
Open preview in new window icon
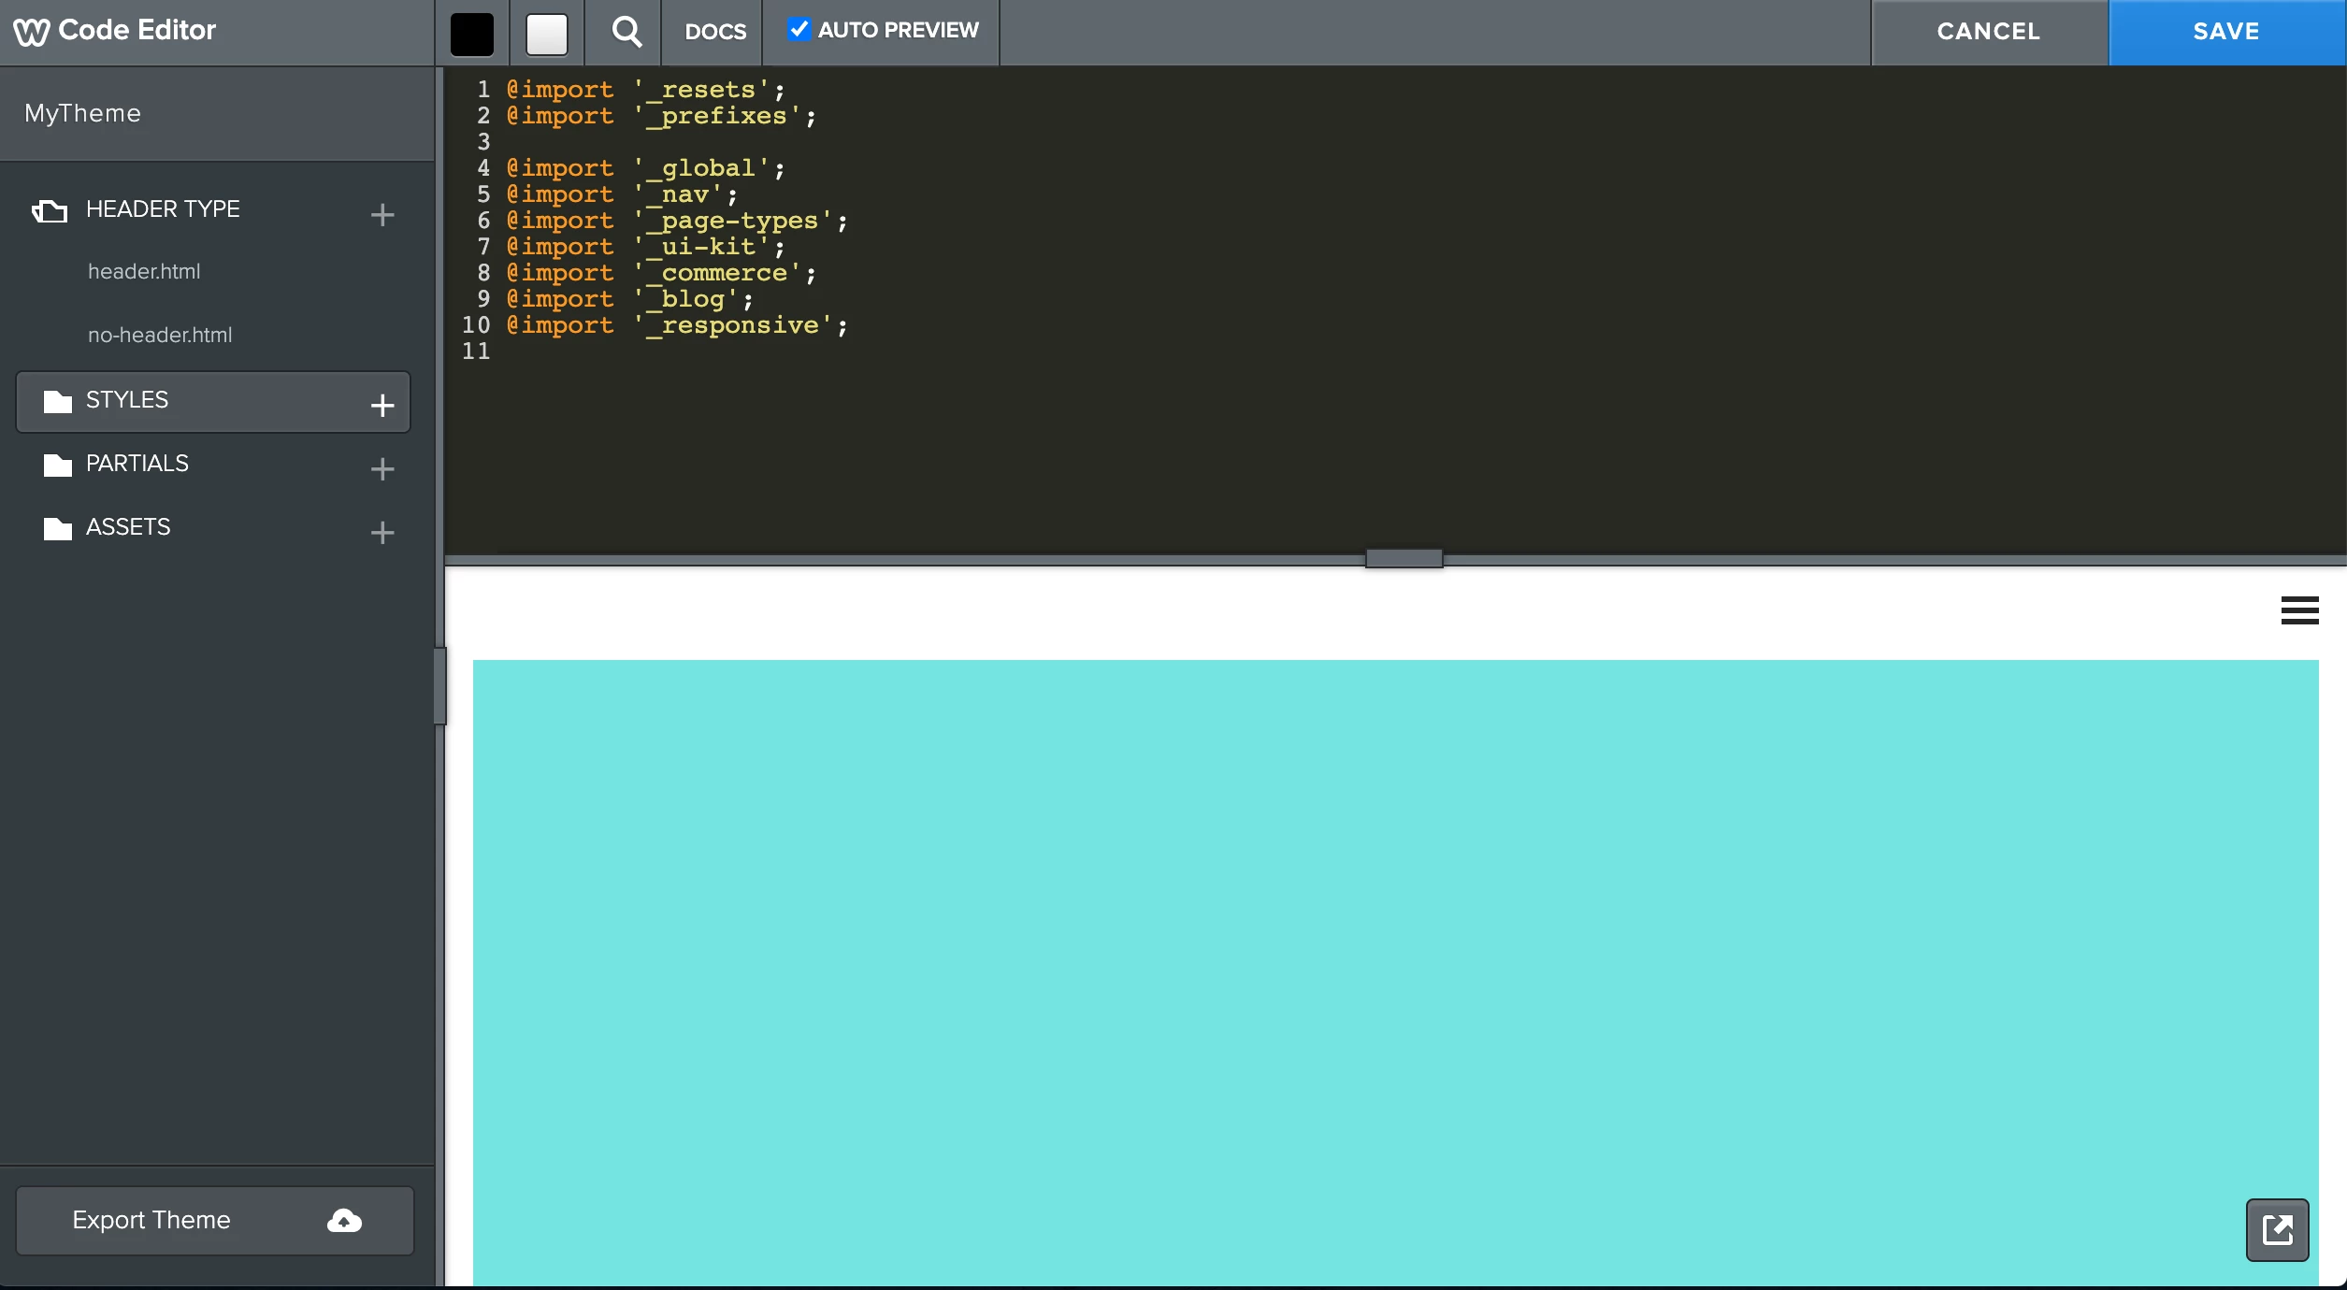(x=2277, y=1229)
